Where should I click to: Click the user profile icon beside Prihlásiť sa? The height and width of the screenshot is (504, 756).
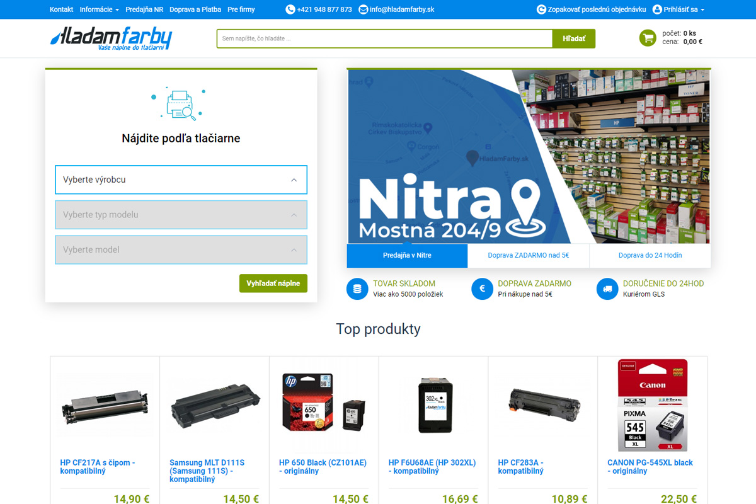click(x=657, y=9)
